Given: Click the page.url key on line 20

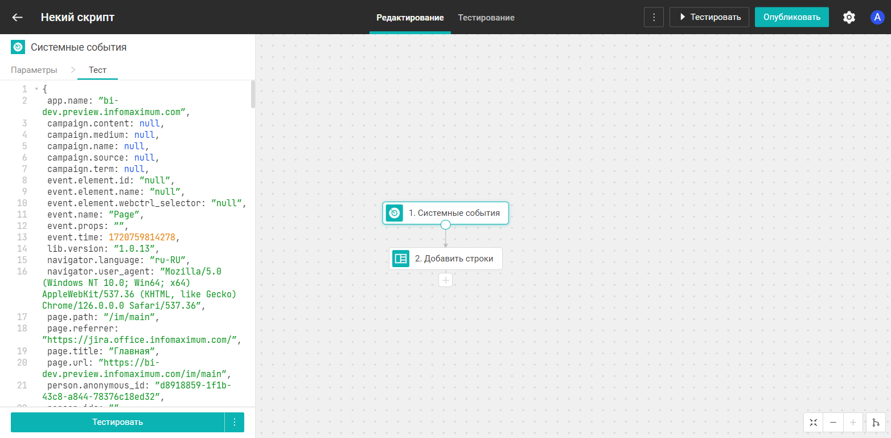Looking at the screenshot, I should click(x=68, y=363).
